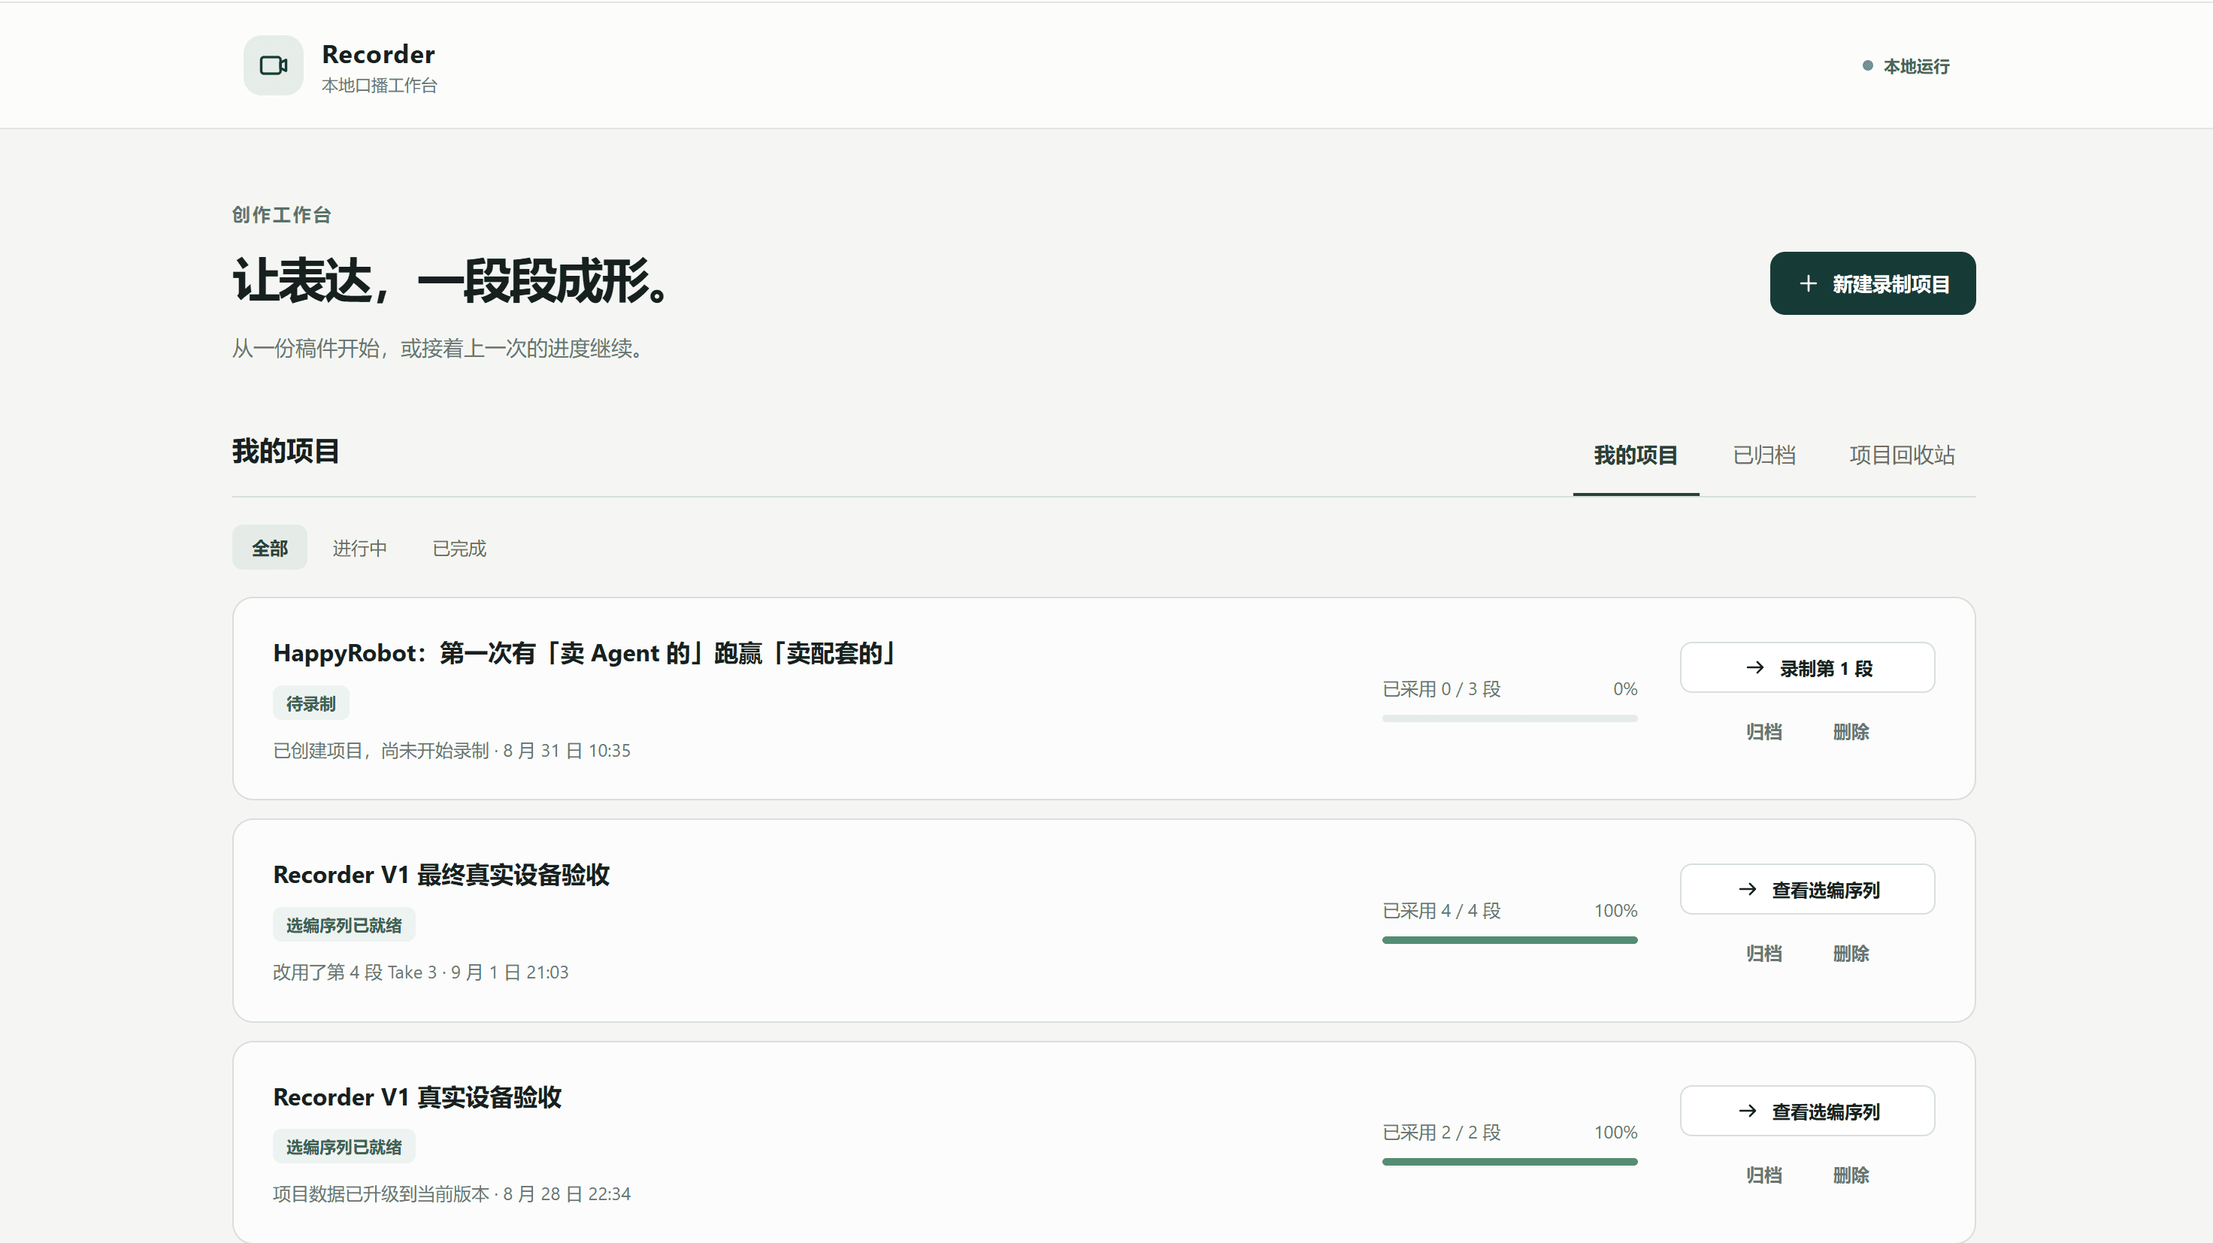Click the Recorder app name in header

coord(378,54)
